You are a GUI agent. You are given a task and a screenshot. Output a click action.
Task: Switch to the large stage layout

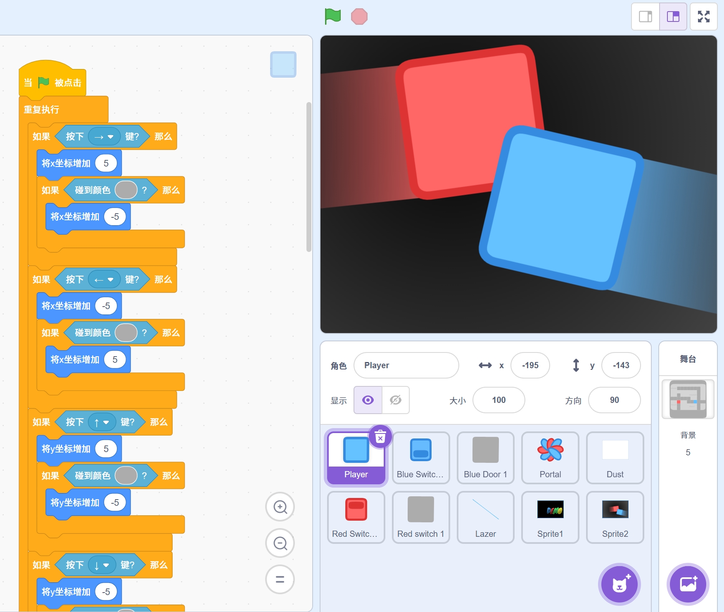[x=673, y=17]
